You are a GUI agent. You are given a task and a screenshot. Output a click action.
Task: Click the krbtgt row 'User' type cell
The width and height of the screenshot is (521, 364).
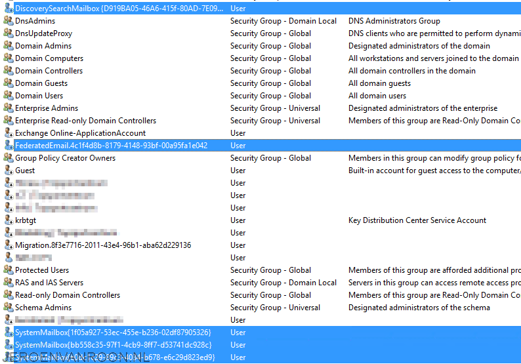point(238,220)
